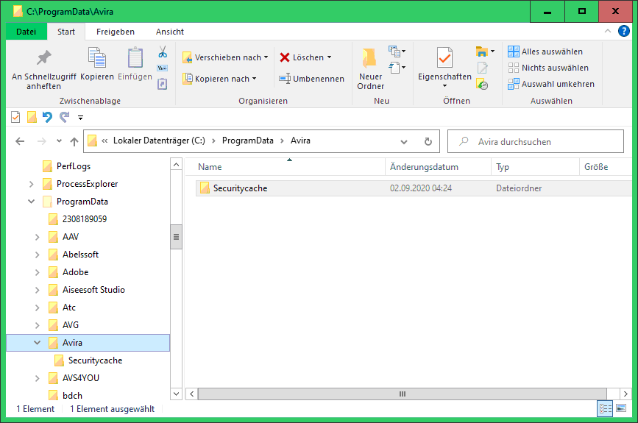Show Verlauf with the clock folder icon
This screenshot has height=423, width=638.
tap(482, 84)
